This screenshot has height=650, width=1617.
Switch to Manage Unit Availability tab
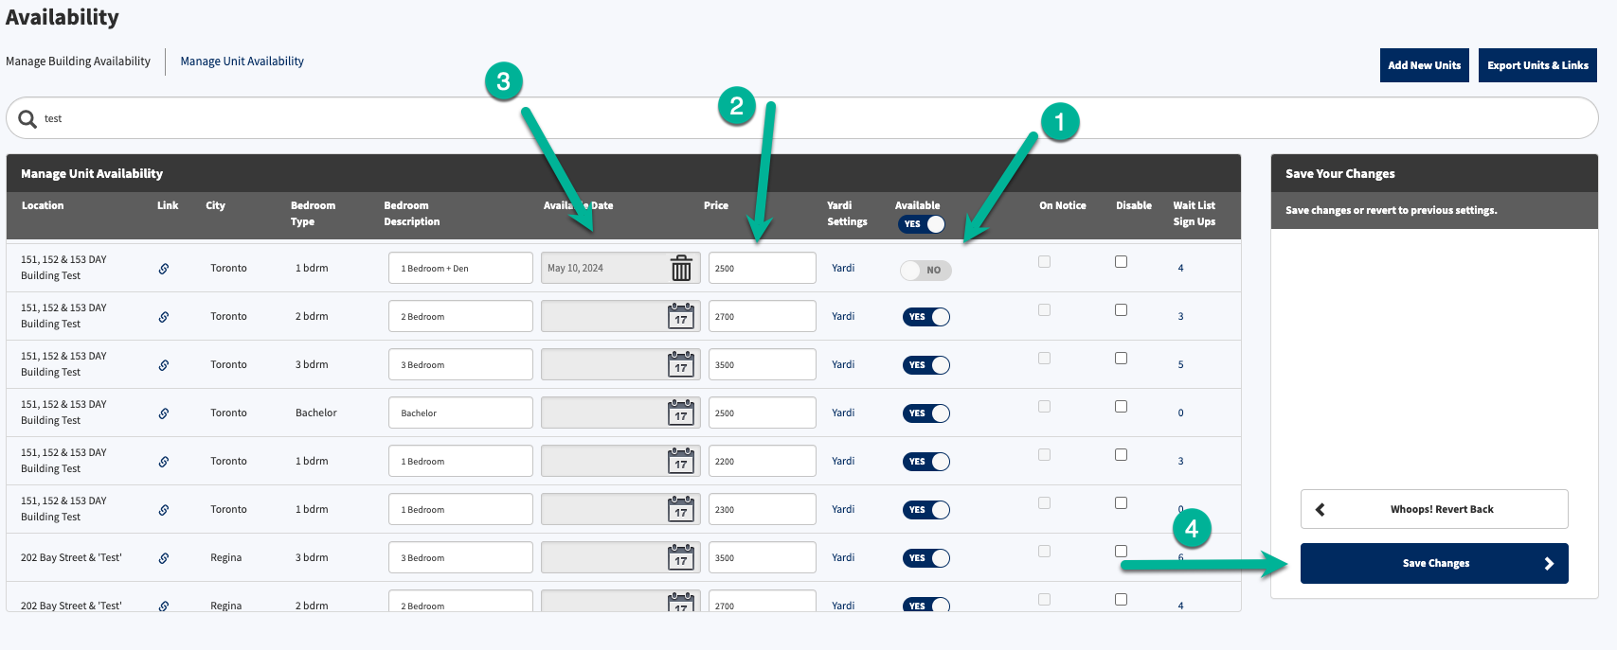[x=243, y=61]
